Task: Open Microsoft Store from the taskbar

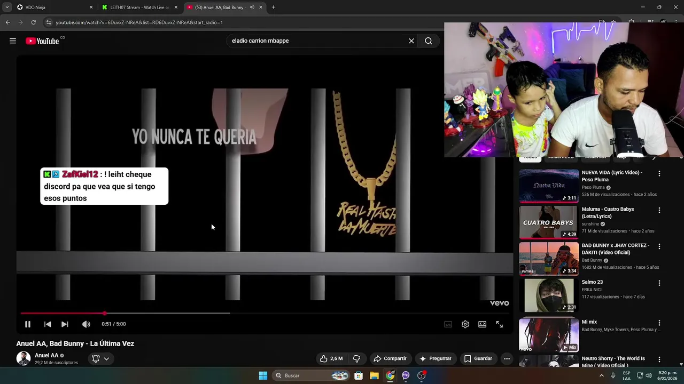Action: [359, 375]
